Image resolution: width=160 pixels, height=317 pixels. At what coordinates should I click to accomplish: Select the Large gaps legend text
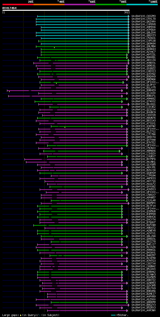coord(31,315)
